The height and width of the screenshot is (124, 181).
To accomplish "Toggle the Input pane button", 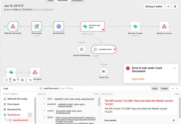I will pyautogui.click(x=155, y=88).
